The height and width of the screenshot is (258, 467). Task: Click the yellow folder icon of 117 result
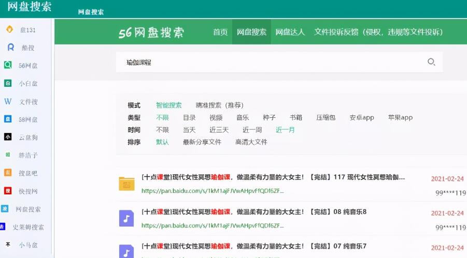126,184
